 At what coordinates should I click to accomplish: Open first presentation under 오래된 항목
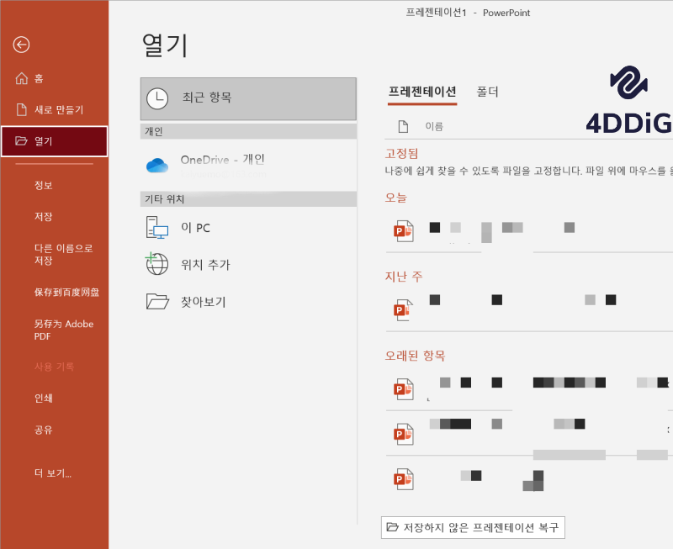tap(529, 389)
